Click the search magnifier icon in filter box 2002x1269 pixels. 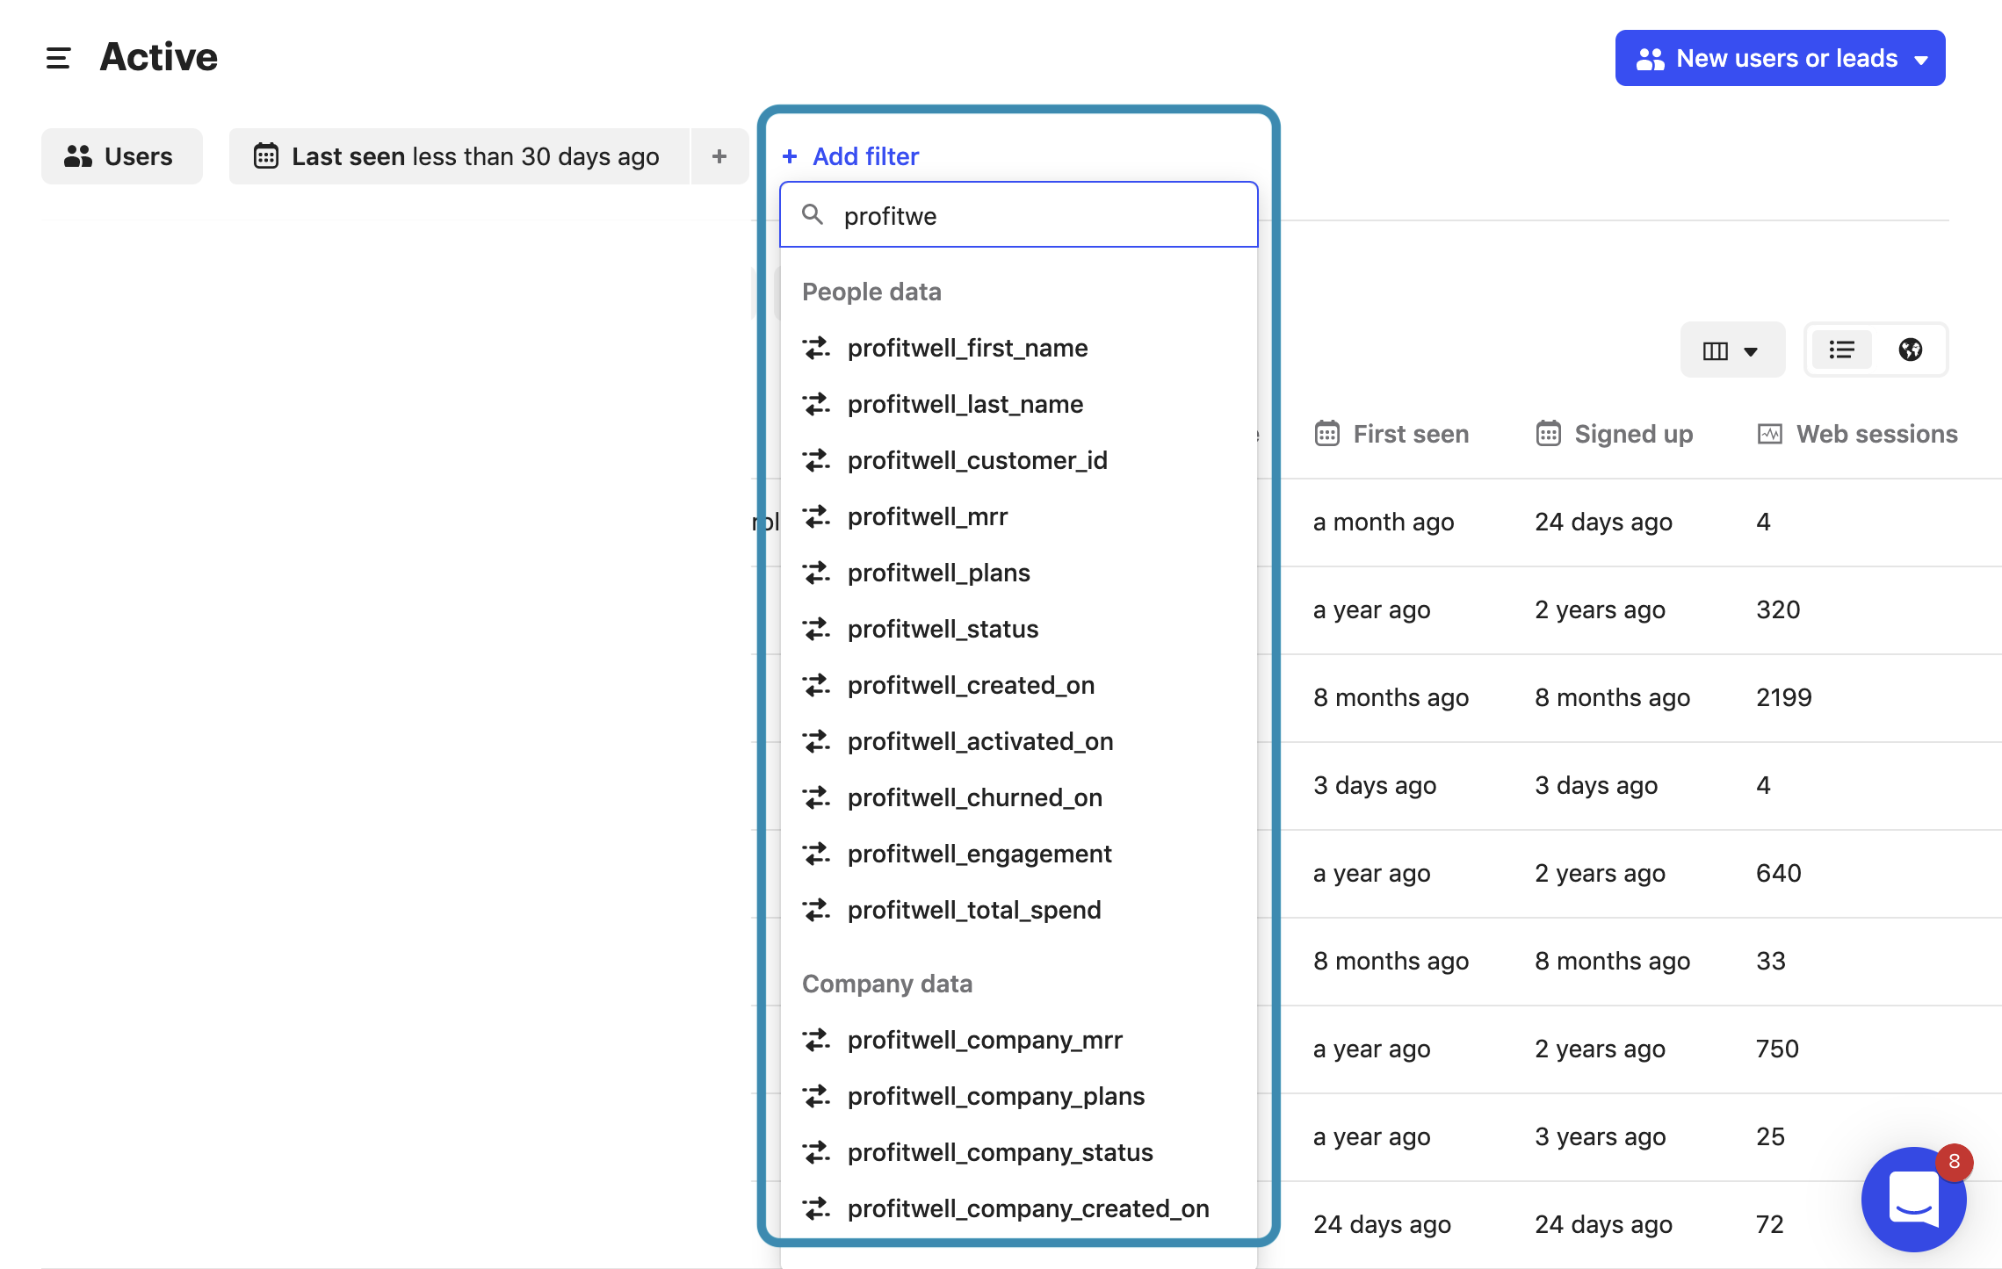coord(813,215)
